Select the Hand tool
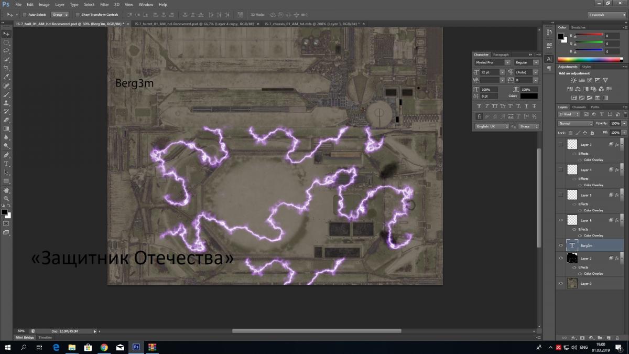This screenshot has width=629, height=354. pyautogui.click(x=7, y=190)
